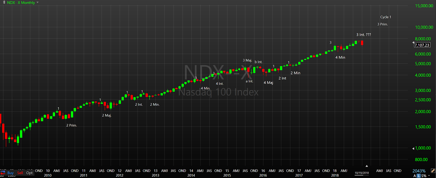
Task: Click the blue-red swap arrows icon
Action: click(3, 173)
